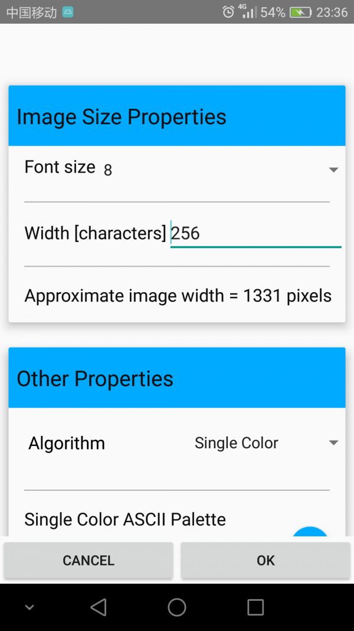Tap the battery charging icon

[x=300, y=12]
